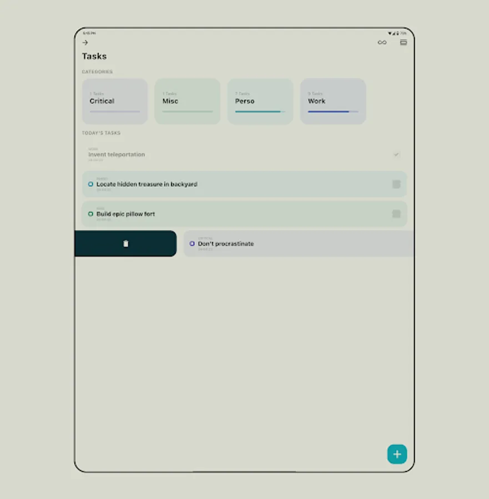
Task: Mark Build epic pillow fort circle done
Action: pos(90,214)
